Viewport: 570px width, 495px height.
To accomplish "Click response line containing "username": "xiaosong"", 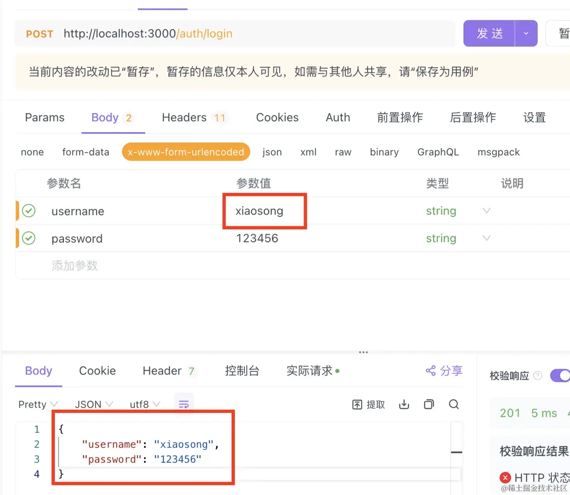I will pyautogui.click(x=150, y=444).
